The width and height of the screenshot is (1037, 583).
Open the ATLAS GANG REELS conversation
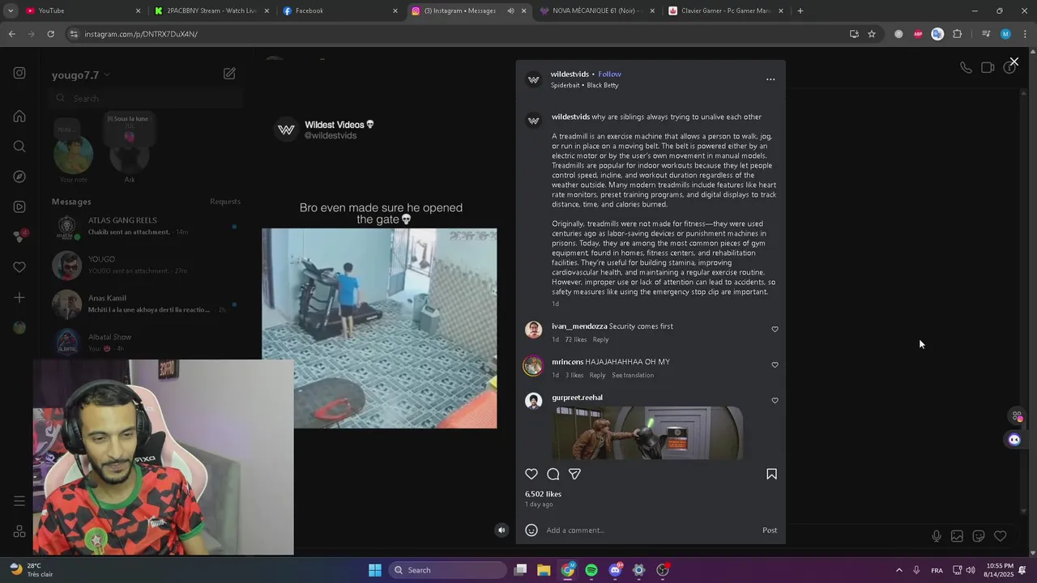point(146,226)
